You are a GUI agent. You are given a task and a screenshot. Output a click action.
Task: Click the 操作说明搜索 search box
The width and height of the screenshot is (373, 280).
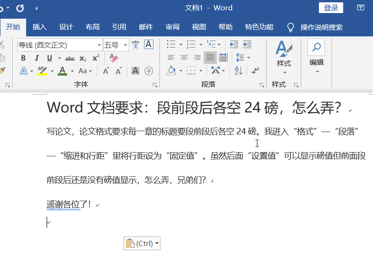(321, 27)
